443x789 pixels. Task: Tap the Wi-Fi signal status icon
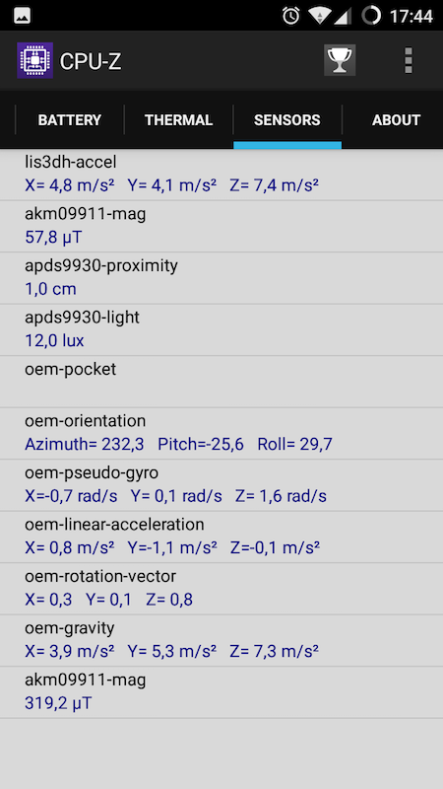click(x=319, y=16)
